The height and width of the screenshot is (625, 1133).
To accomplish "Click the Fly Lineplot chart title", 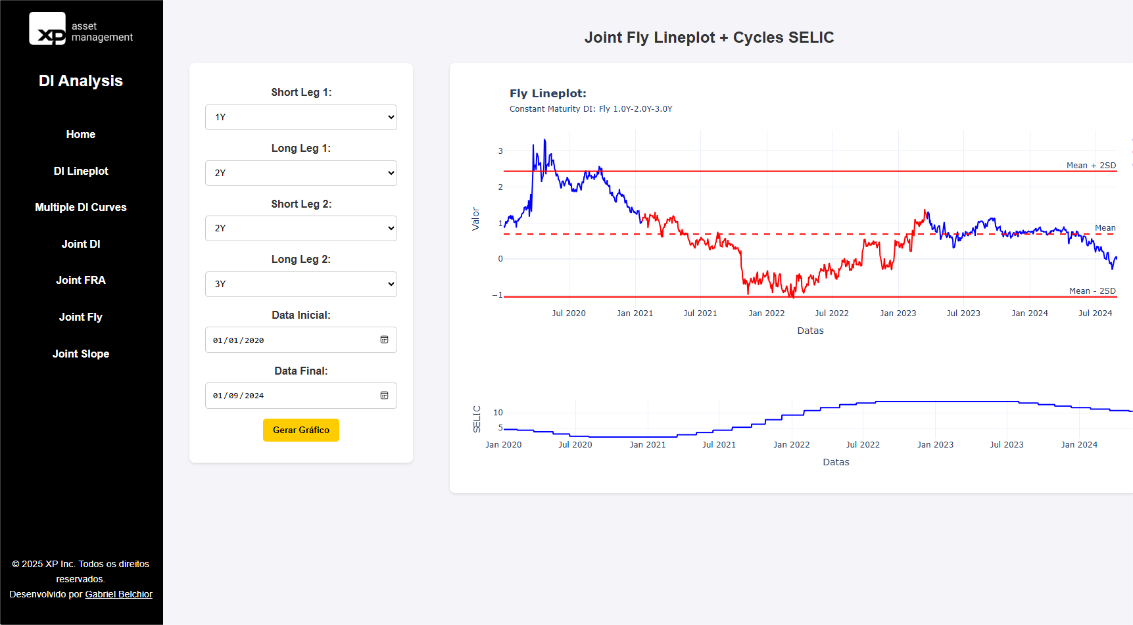I will click(x=548, y=93).
